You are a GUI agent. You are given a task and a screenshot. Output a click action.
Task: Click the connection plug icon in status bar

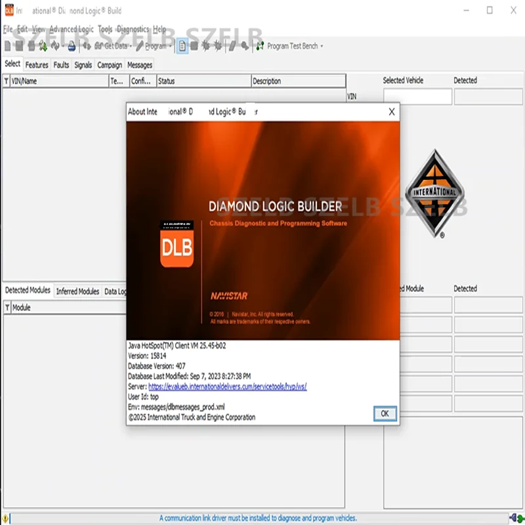click(x=516, y=518)
